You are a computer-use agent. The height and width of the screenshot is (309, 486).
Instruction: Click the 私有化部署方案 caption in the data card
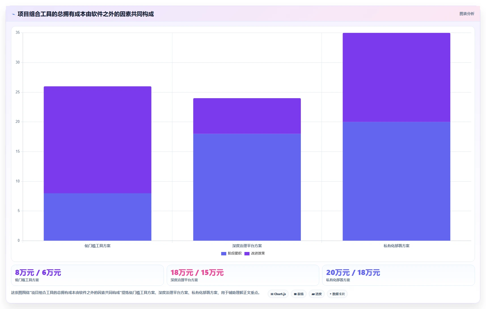tap(338, 280)
